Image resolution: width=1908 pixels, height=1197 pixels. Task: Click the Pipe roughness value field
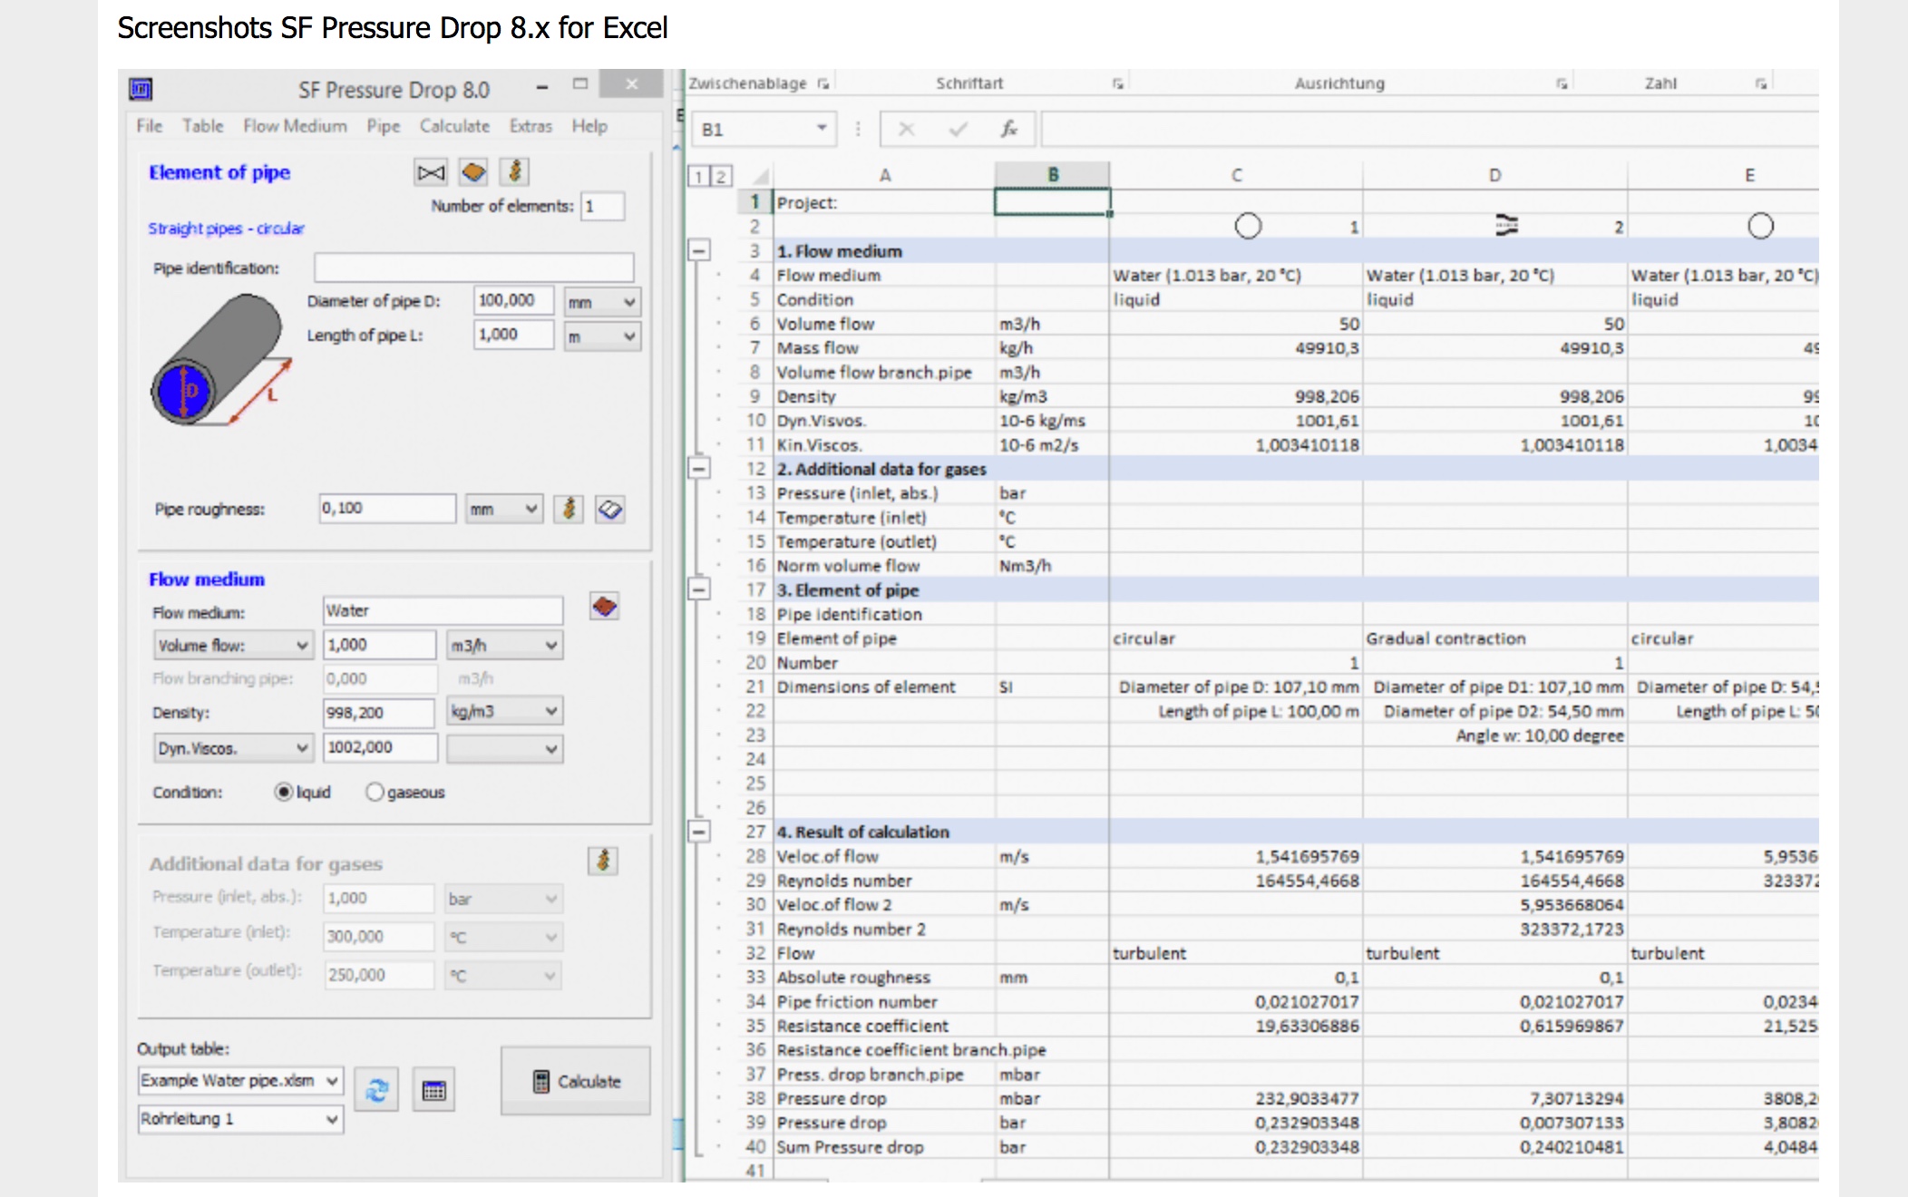(x=387, y=509)
